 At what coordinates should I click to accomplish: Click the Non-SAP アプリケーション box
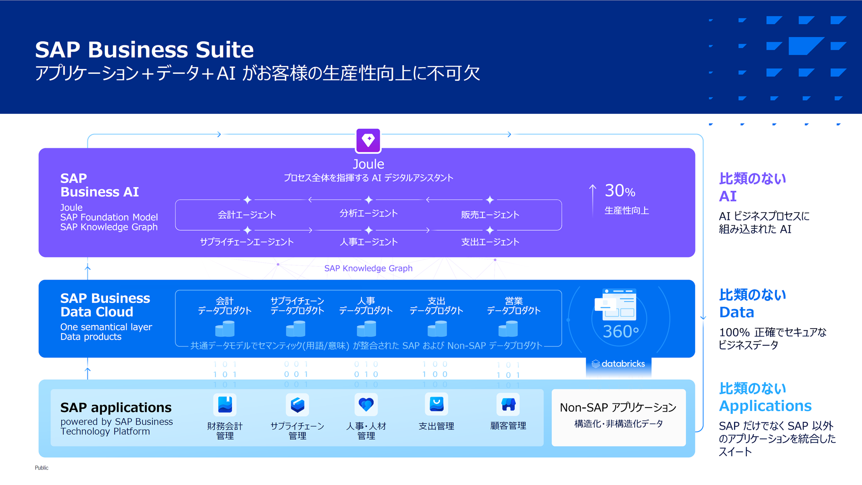click(619, 417)
